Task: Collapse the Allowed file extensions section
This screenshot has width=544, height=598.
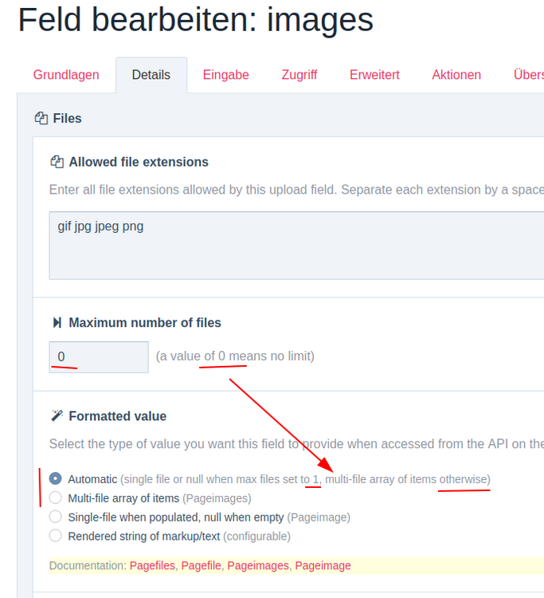Action: 139,162
